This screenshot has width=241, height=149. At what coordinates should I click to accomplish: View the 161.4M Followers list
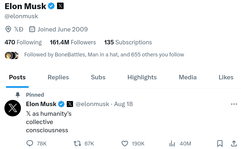pos(73,42)
